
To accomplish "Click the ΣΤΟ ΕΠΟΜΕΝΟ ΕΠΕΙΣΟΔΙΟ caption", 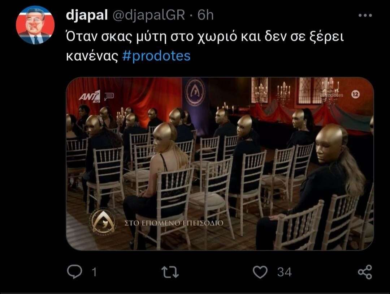I will click(x=174, y=223).
